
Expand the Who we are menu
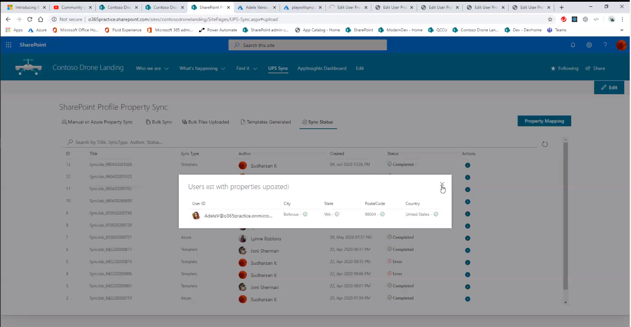pyautogui.click(x=152, y=68)
